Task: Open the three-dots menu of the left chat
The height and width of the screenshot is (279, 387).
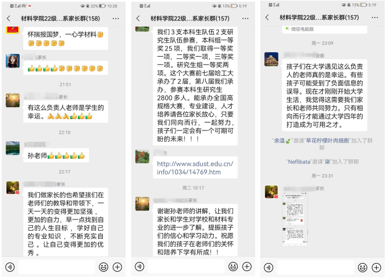Action: pos(116,19)
